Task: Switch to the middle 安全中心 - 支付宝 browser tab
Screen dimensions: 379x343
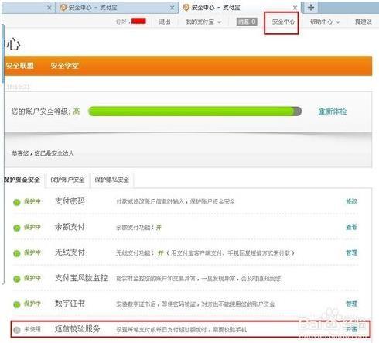Action: 118,8
